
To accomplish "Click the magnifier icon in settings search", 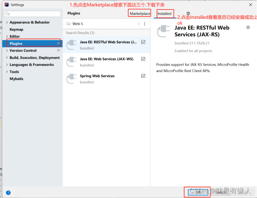I will click(8, 14).
